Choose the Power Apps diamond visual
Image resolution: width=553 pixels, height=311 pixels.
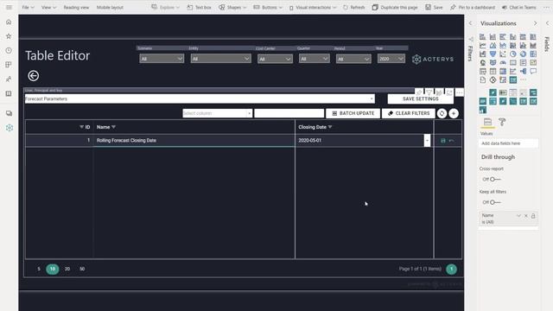(493, 80)
